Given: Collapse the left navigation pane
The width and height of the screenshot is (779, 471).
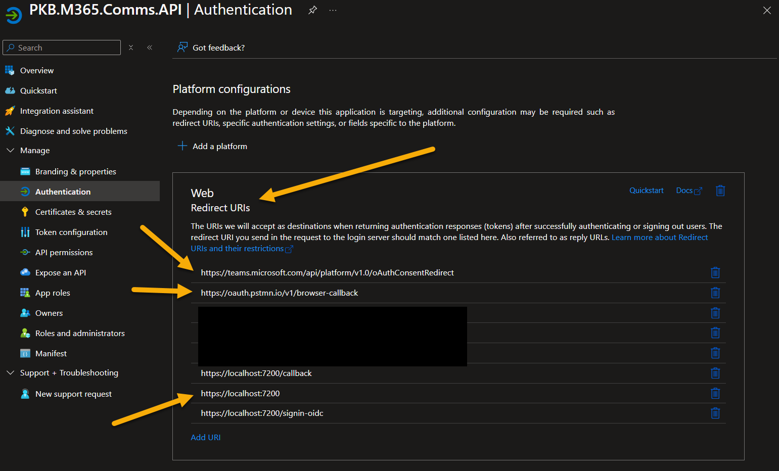Looking at the screenshot, I should tap(150, 47).
